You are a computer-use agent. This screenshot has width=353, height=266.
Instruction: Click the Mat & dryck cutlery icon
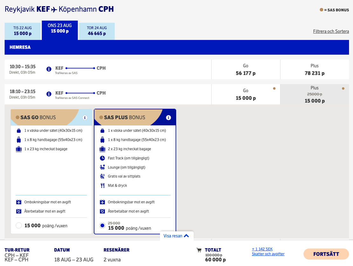pyautogui.click(x=102, y=185)
